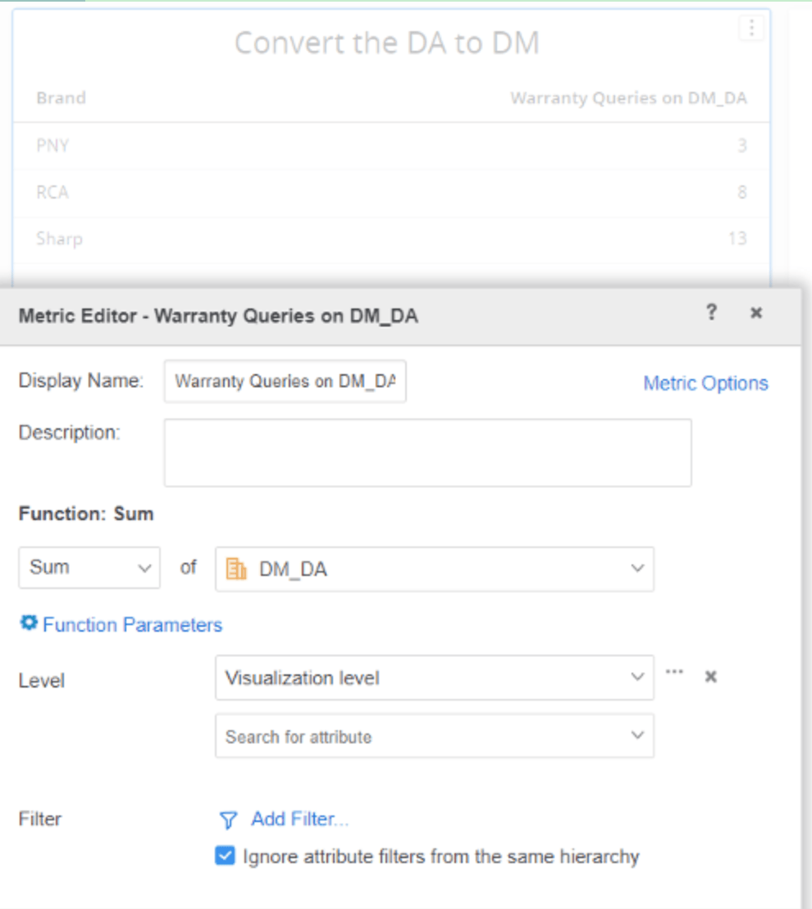Remove the Visualization level entry
The image size is (812, 909).
pyautogui.click(x=711, y=678)
